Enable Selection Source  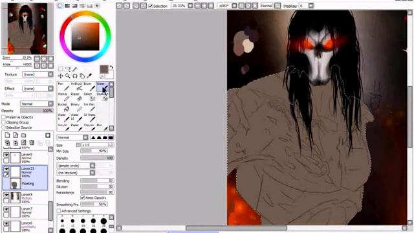pyautogui.click(x=3, y=128)
